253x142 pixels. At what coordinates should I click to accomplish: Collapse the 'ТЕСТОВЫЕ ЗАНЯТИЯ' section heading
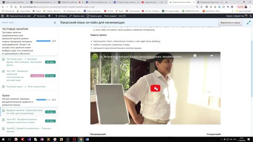click(x=15, y=29)
